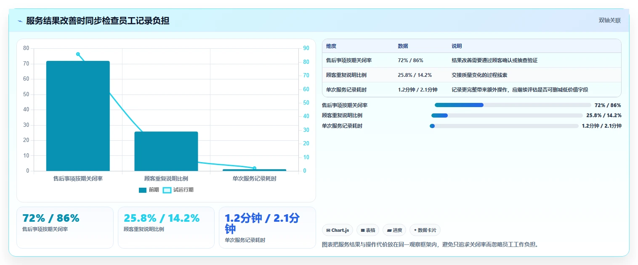Click the 1.2分钟 / 2.1分钟 value beside the progress bar
This screenshot has width=638, height=265.
pos(602,126)
